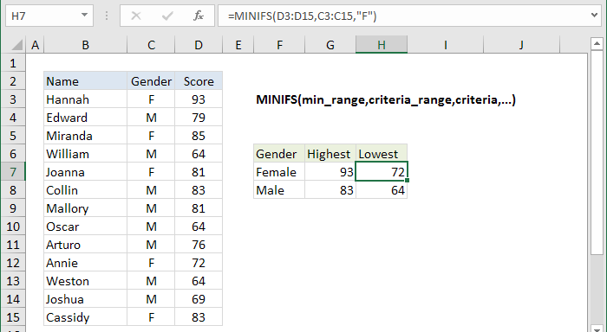Click the Gender header in summary table

click(x=279, y=154)
